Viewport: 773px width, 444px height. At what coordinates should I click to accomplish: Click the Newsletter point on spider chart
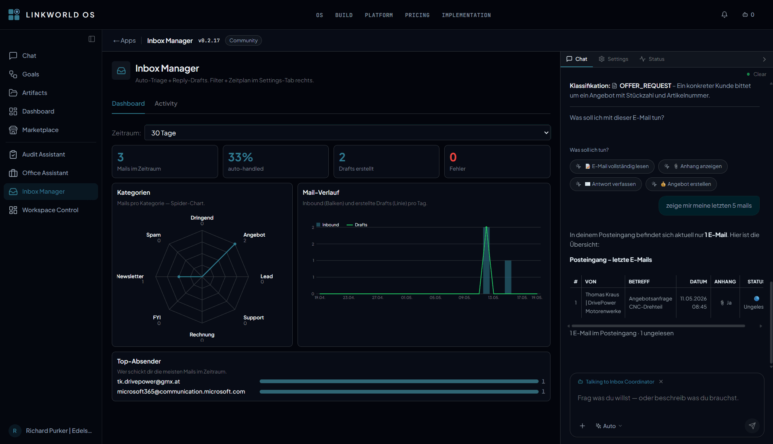click(x=179, y=277)
